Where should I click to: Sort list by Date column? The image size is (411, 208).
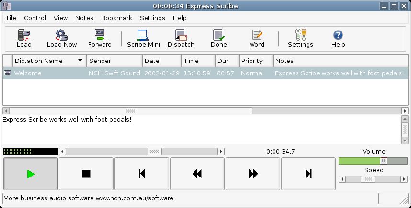(162, 61)
